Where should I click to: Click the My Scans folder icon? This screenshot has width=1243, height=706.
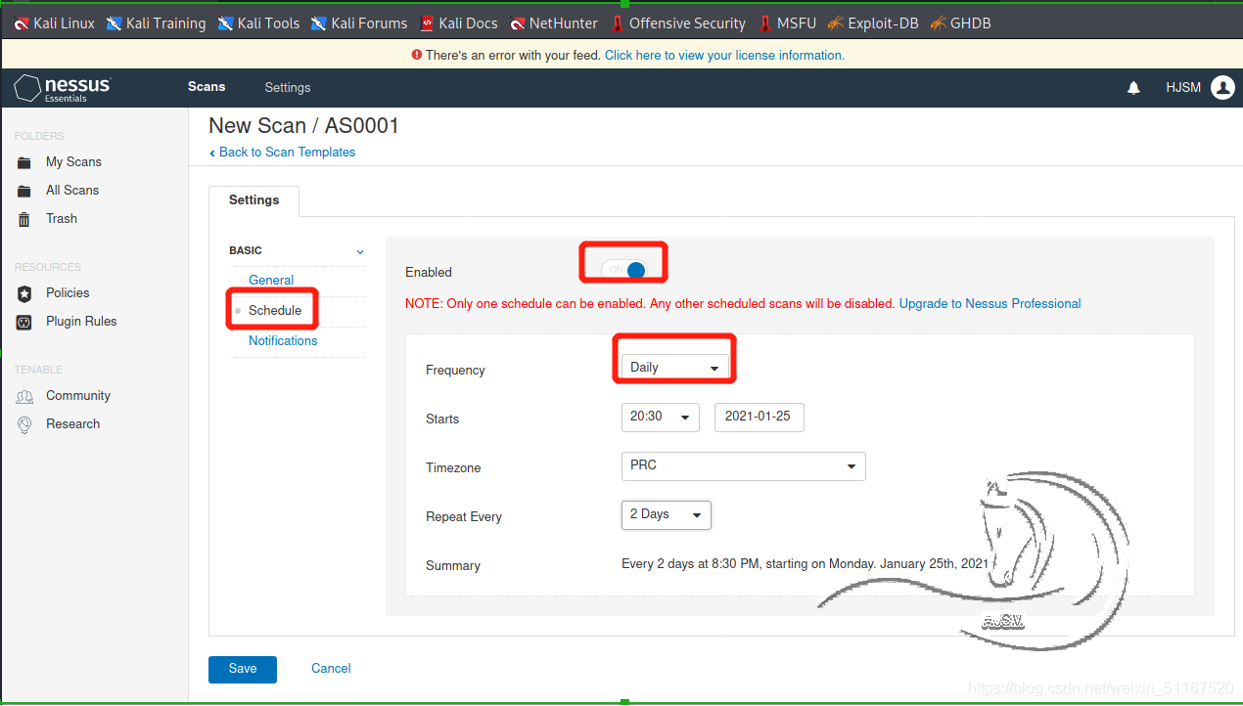(24, 162)
